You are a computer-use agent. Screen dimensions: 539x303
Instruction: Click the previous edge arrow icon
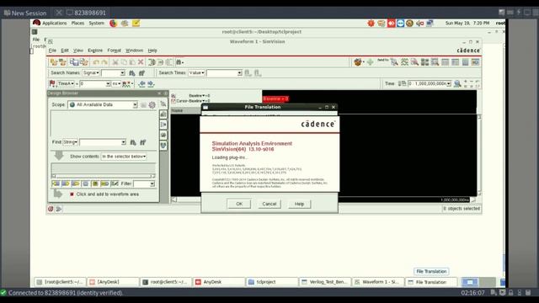141,83
